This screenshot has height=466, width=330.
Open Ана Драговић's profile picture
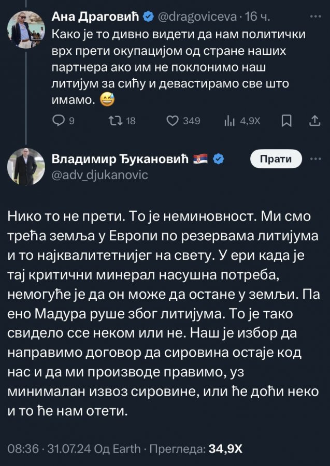click(x=26, y=26)
